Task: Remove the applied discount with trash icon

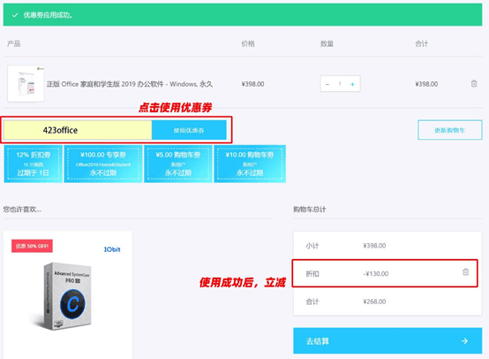Action: tap(465, 271)
